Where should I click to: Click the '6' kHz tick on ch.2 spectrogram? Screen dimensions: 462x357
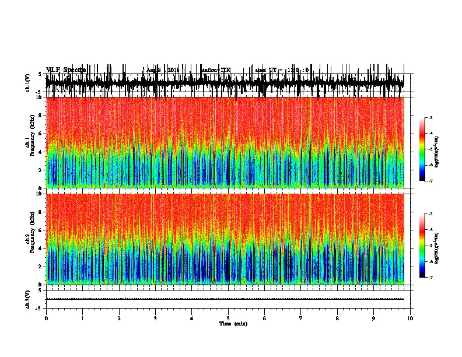pyautogui.click(x=41, y=230)
